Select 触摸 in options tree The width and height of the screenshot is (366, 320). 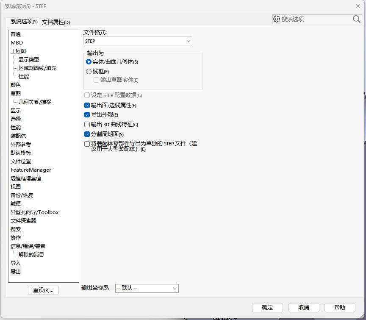(16, 204)
